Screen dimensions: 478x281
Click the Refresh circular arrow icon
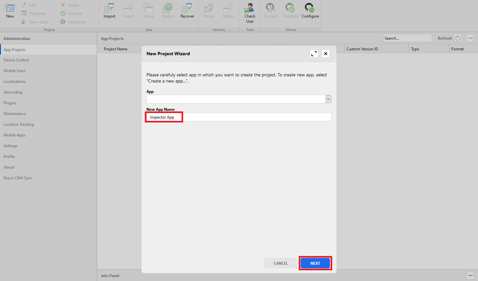[x=458, y=38]
